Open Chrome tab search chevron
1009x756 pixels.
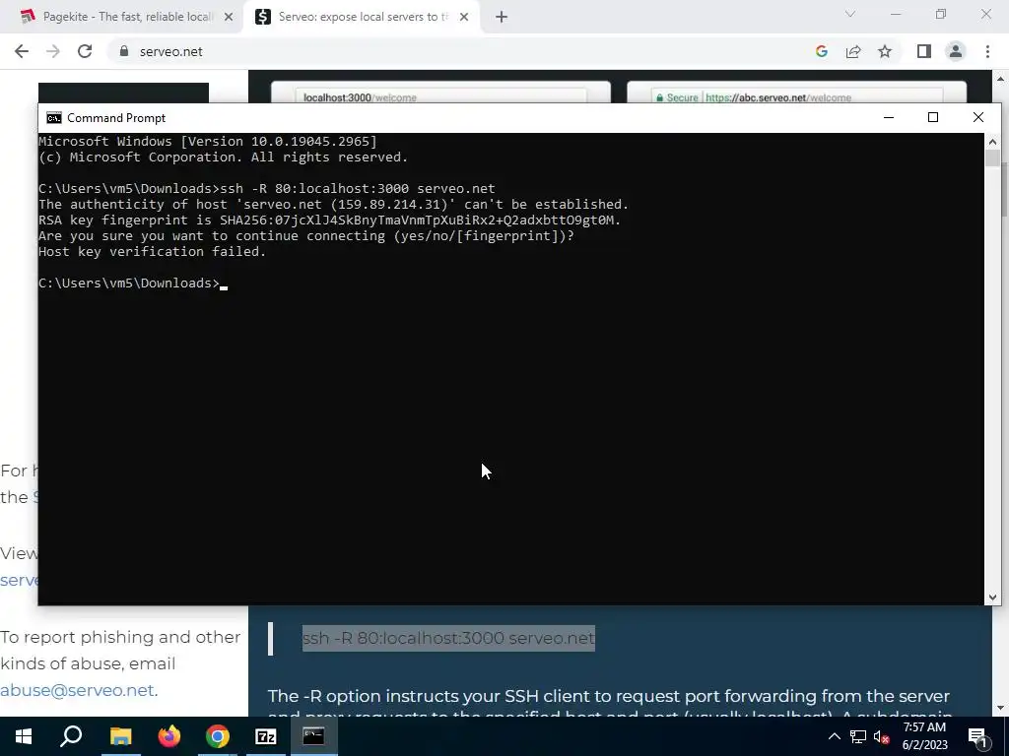pos(850,14)
